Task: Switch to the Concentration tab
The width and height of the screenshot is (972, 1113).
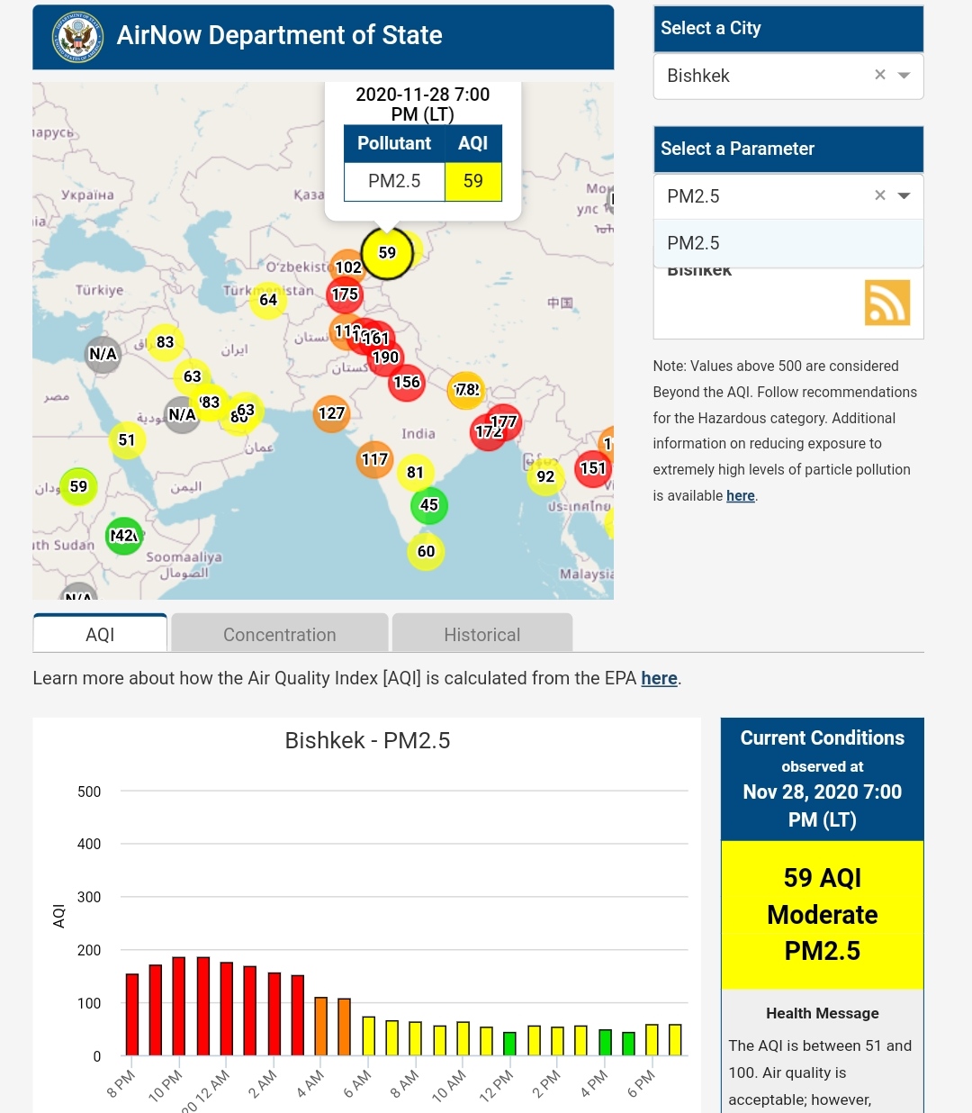Action: (x=279, y=634)
